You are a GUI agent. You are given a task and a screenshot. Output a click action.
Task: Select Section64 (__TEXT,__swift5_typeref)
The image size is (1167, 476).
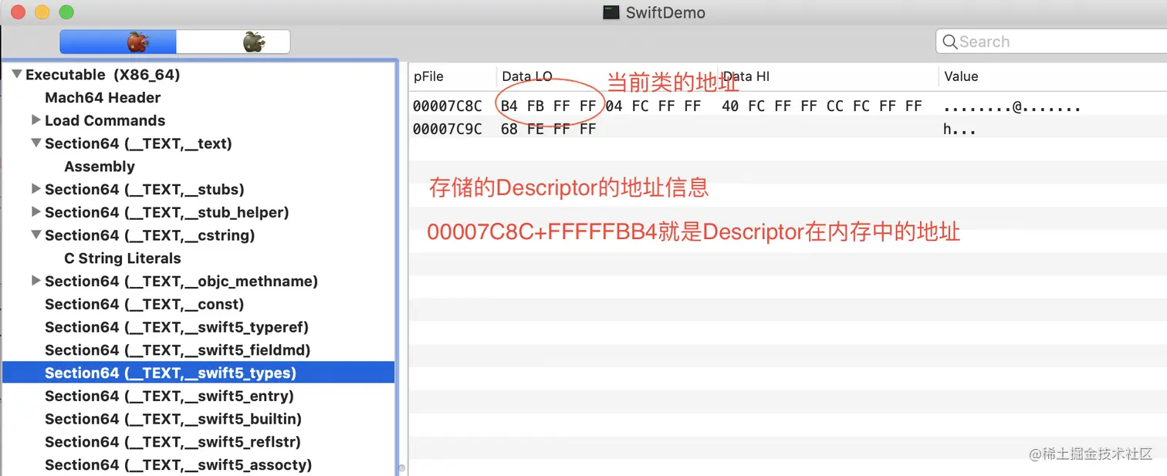coord(177,327)
